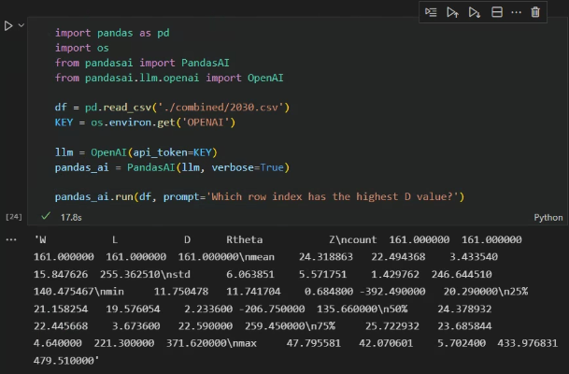Click the verbose=True argument
569x374 pixels.
click(248, 167)
